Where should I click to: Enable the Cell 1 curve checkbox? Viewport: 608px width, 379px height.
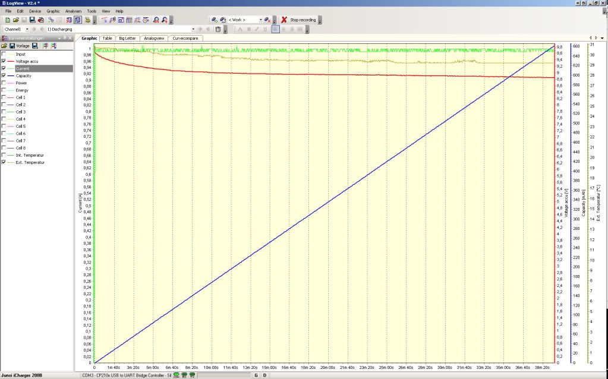click(4, 97)
